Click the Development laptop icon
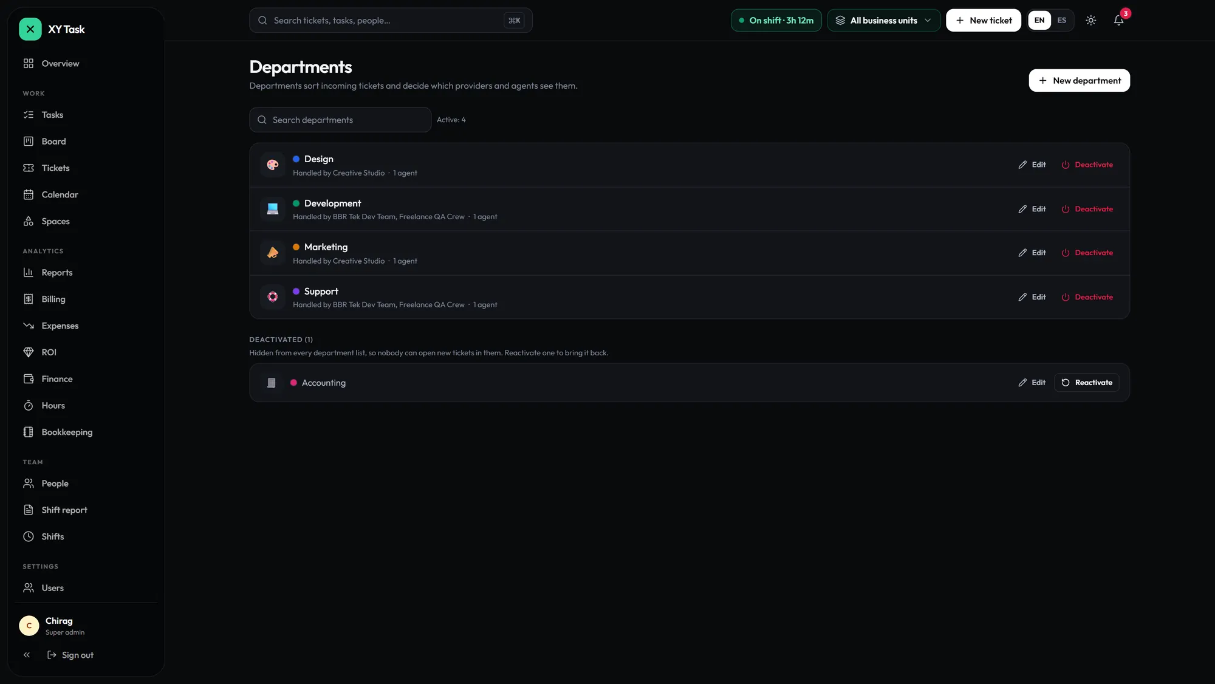 tap(273, 209)
